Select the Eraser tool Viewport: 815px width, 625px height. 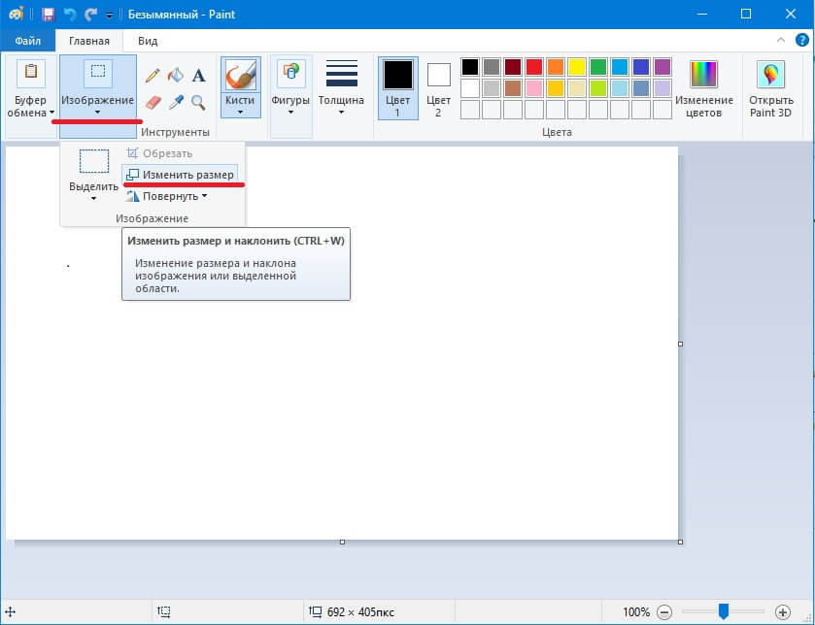point(153,102)
